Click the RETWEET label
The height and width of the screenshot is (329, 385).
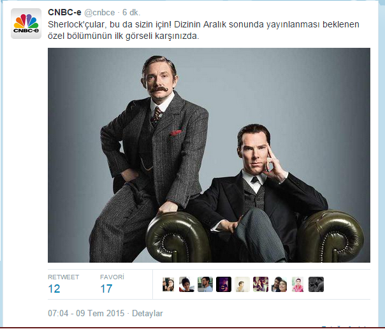64,277
